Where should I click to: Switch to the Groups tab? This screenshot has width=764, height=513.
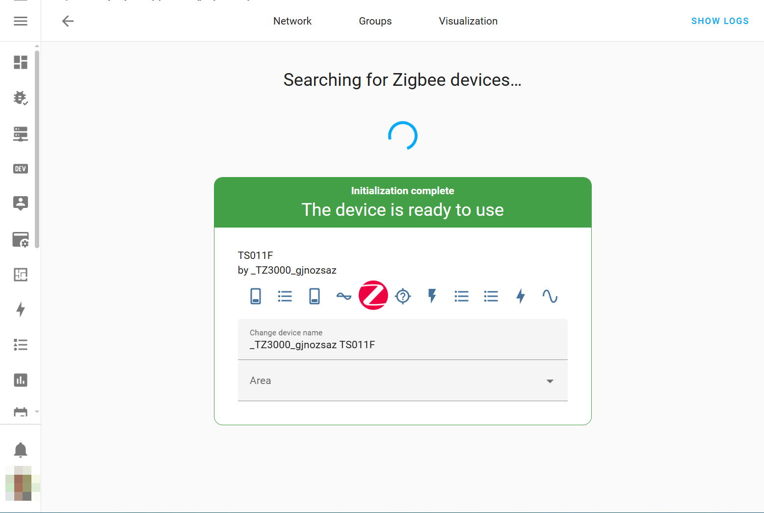tap(375, 21)
